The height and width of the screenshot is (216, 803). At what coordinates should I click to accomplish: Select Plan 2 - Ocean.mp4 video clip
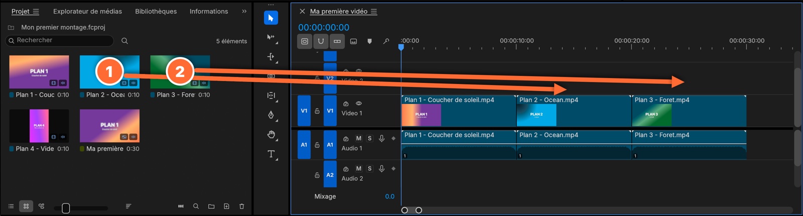[x=574, y=111]
